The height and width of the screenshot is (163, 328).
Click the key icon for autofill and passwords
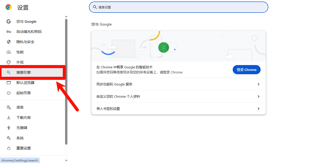(x=9, y=32)
